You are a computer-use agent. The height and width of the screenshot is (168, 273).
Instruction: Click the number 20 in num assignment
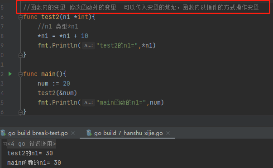point(67,84)
